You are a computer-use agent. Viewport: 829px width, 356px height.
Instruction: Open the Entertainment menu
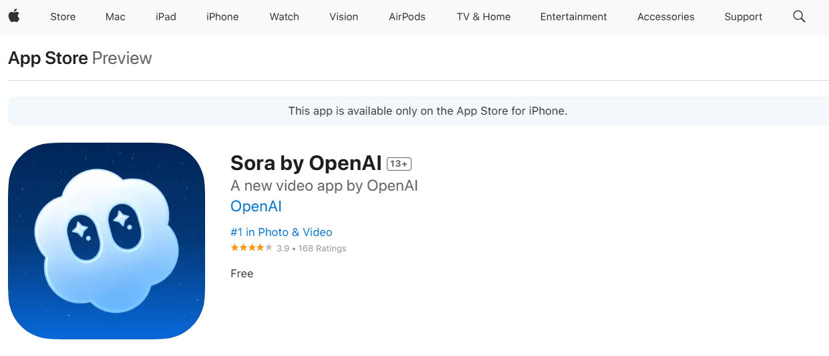tap(573, 17)
